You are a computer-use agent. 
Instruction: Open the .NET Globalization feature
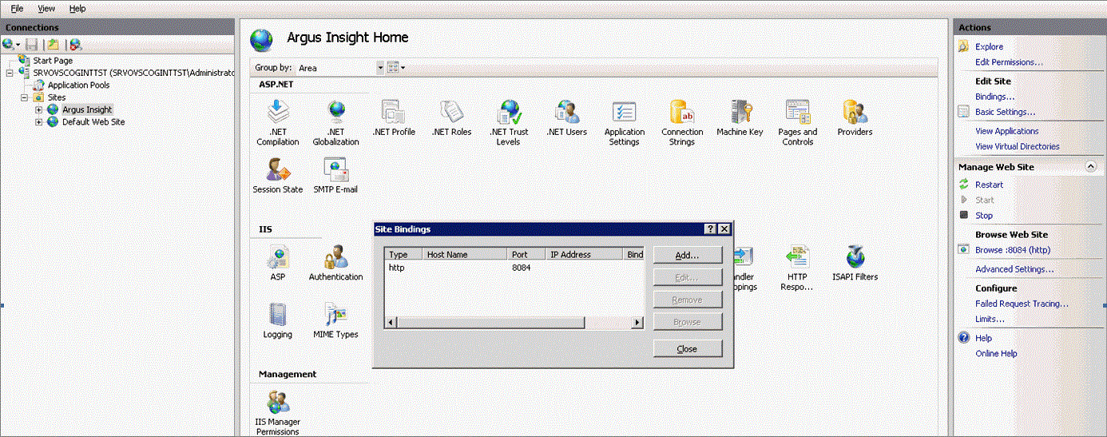[x=335, y=122]
